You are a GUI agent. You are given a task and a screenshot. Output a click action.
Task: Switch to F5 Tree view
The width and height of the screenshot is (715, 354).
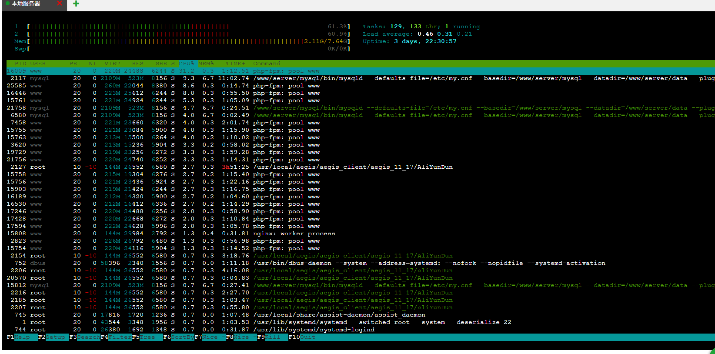point(147,337)
